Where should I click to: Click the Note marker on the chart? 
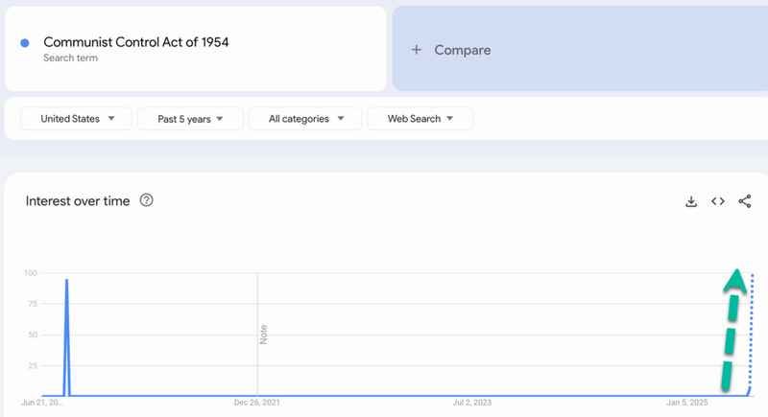point(263,335)
